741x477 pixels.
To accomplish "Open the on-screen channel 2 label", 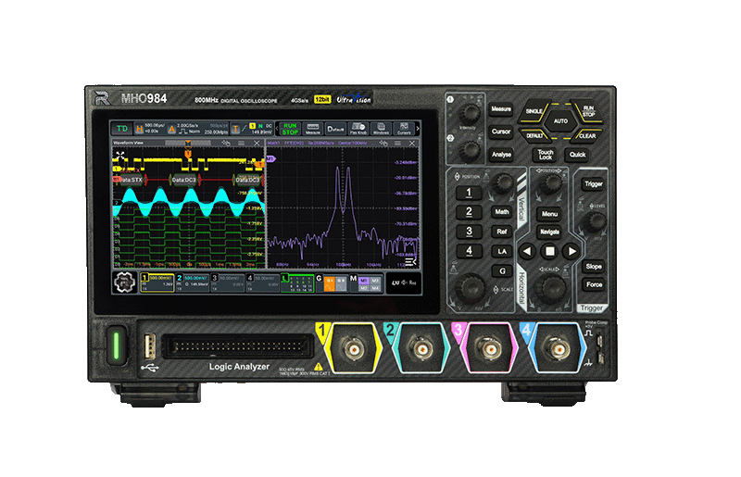I will 193,282.
